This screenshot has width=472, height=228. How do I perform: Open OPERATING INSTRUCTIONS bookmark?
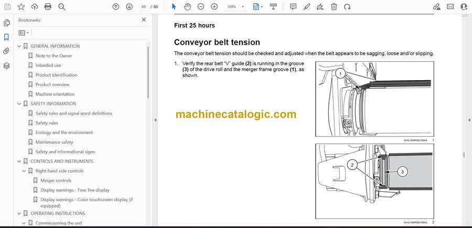pyautogui.click(x=58, y=213)
